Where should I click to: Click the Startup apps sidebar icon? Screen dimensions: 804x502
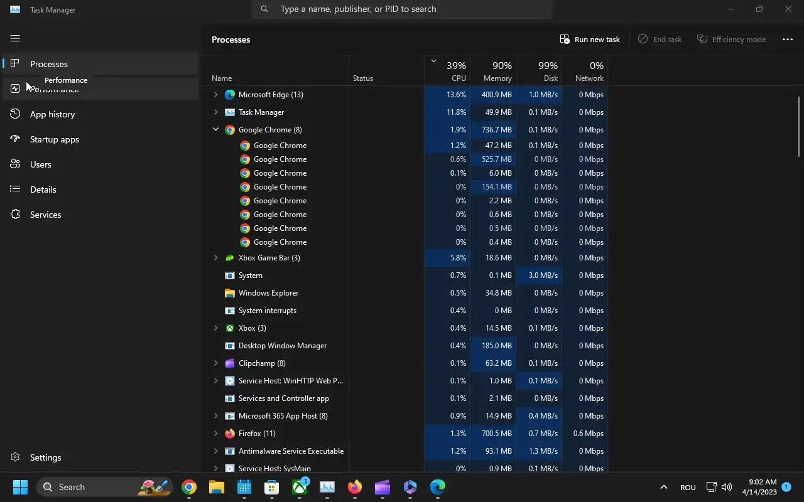point(15,139)
